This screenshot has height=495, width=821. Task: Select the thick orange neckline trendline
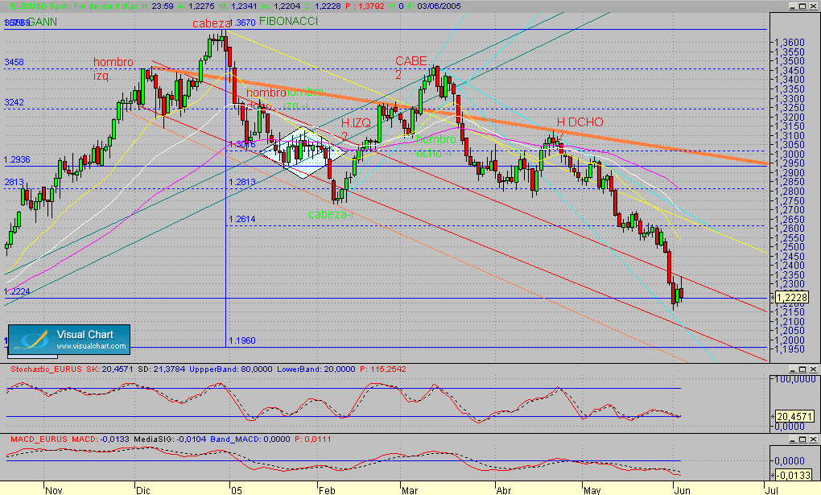[460, 116]
